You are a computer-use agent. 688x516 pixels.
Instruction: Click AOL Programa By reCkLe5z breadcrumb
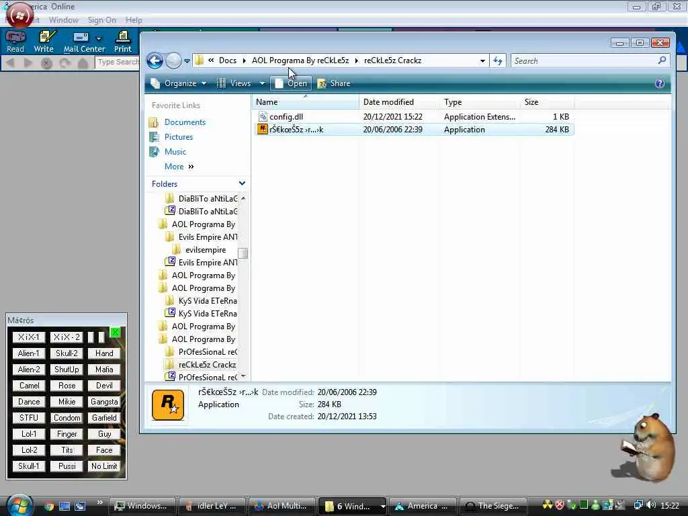point(300,60)
